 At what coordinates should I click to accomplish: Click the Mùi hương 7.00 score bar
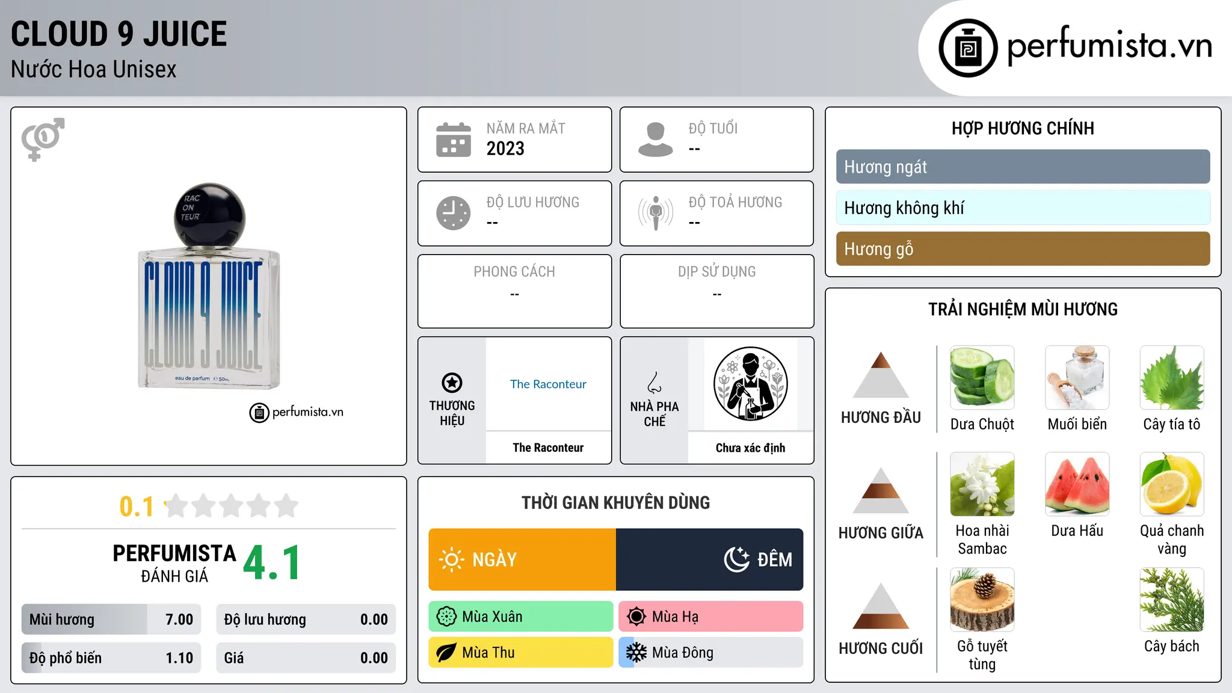(x=111, y=620)
